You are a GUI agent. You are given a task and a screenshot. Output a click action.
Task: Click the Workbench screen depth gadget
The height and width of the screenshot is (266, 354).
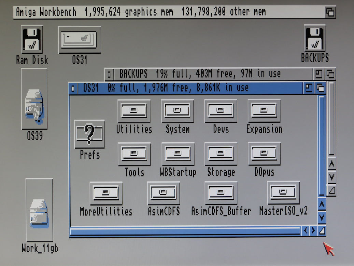[x=330, y=12]
